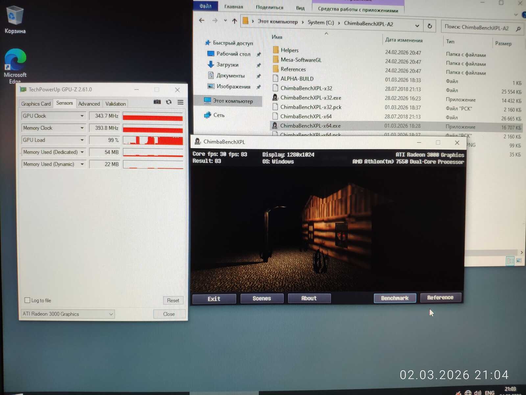Open the ATI Radeon 3000 Graphics device dropdown
The image size is (526, 395).
tap(68, 314)
